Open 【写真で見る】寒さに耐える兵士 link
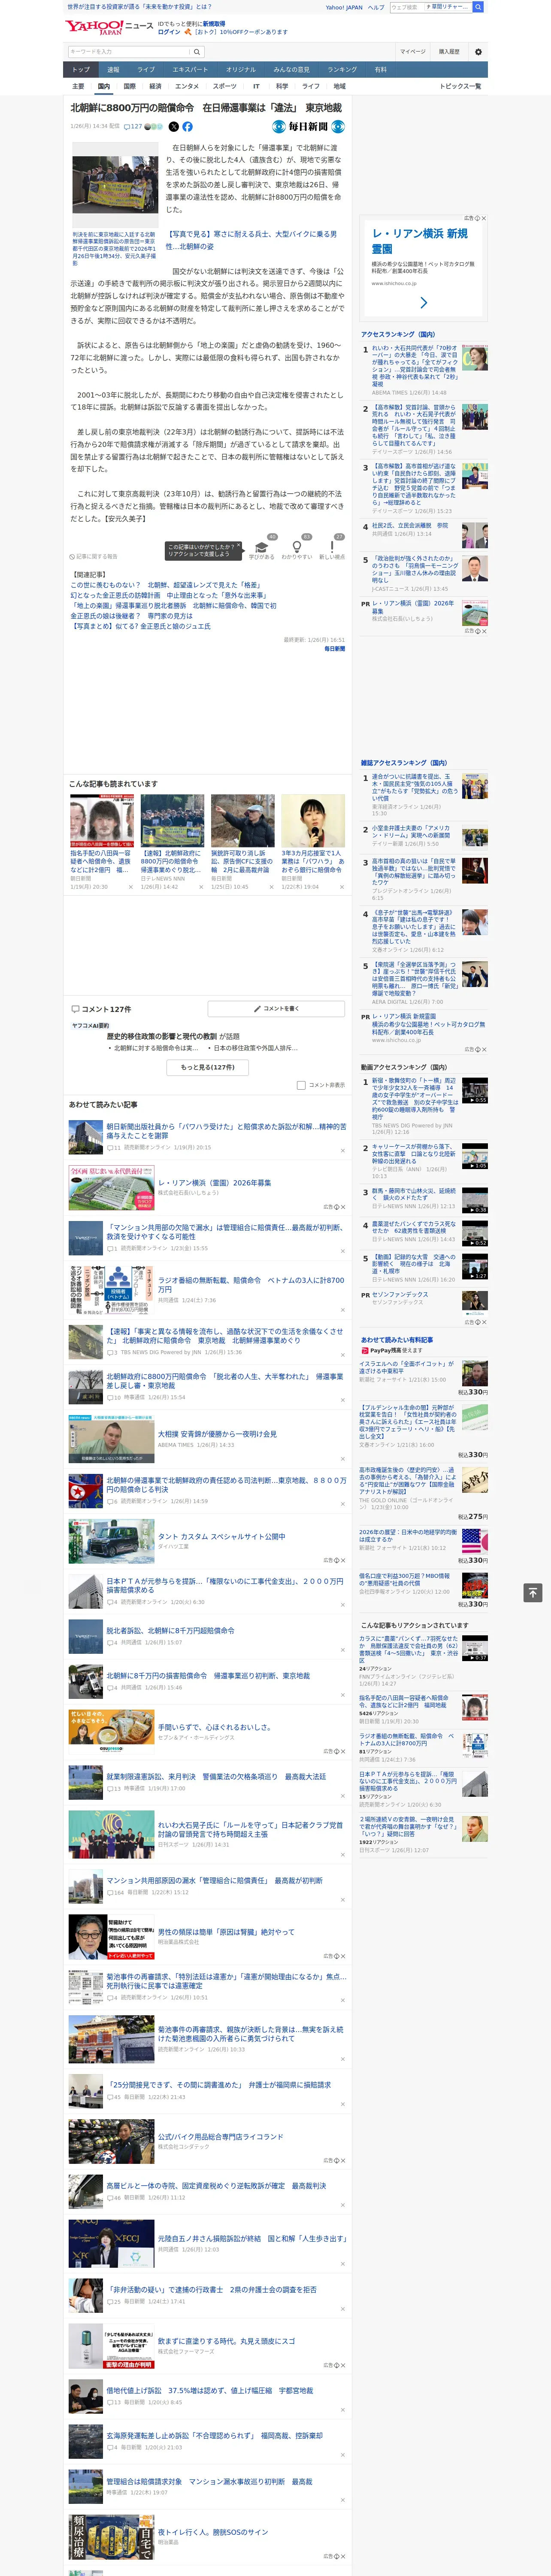The image size is (551, 2576). [251, 240]
